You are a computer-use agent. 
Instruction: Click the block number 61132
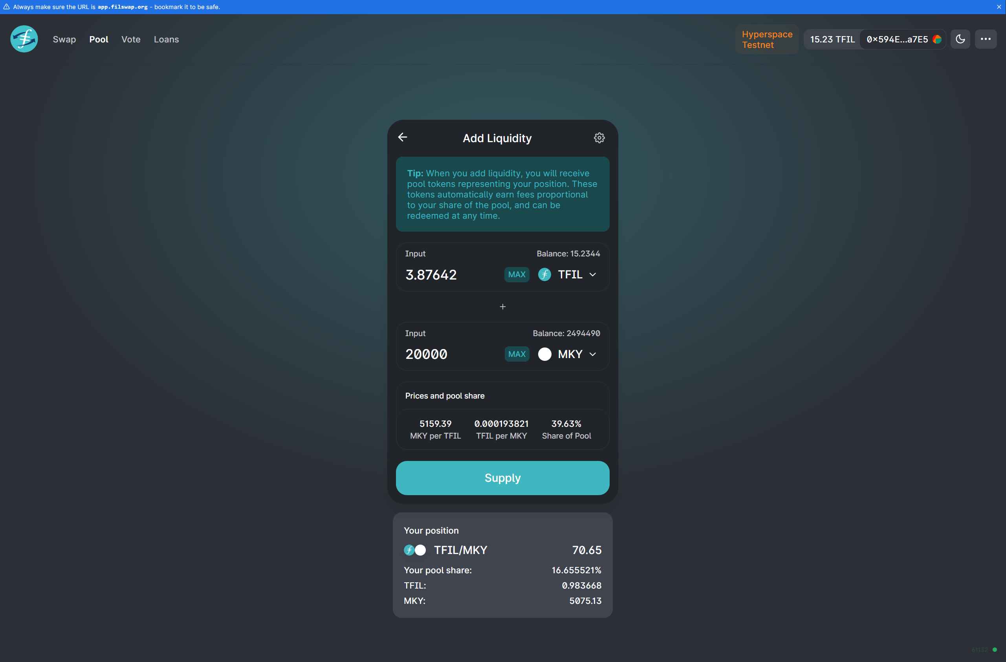(980, 650)
